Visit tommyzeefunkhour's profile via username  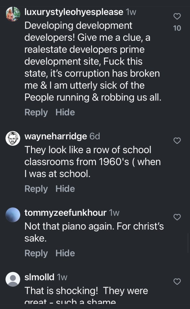(65, 213)
